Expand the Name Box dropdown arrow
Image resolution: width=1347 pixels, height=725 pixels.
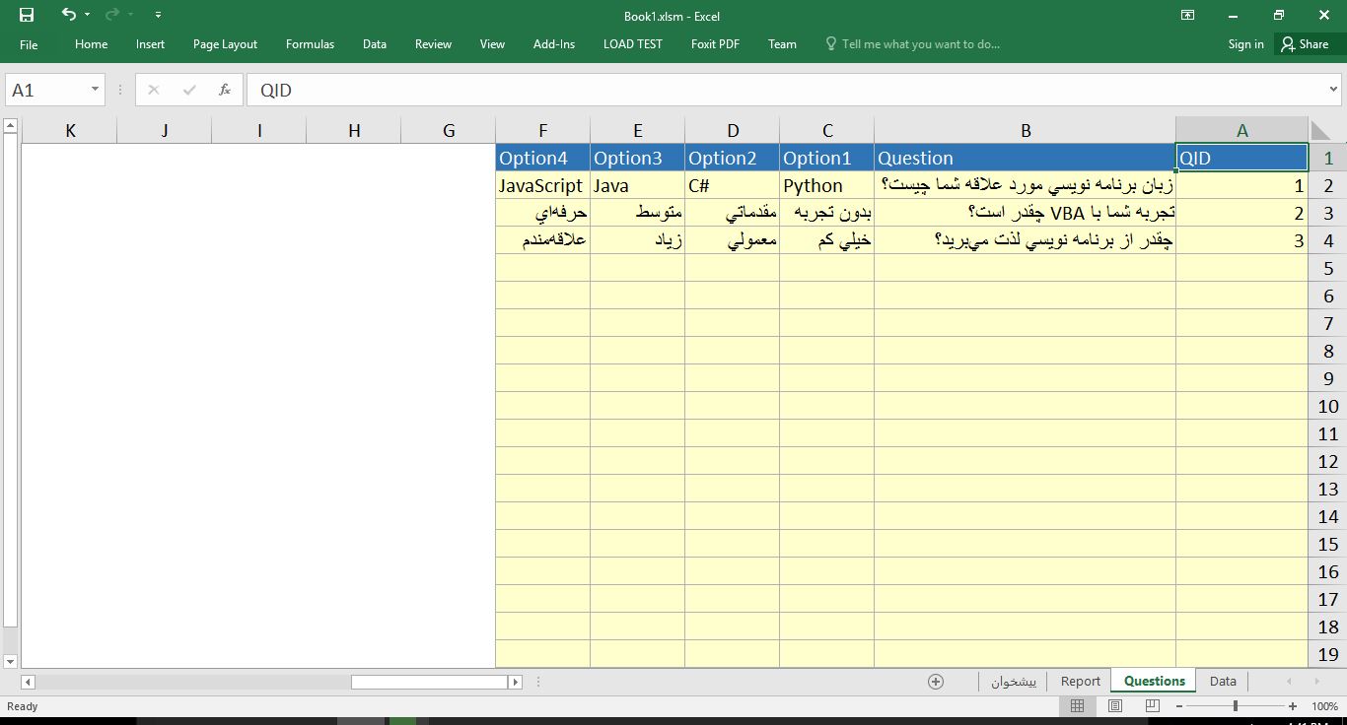(96, 90)
